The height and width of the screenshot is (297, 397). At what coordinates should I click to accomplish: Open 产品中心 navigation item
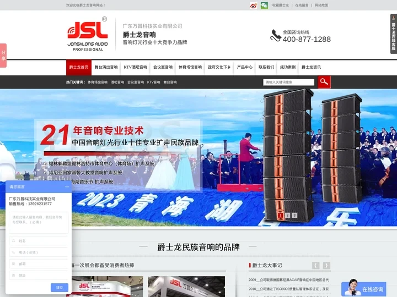coord(245,67)
